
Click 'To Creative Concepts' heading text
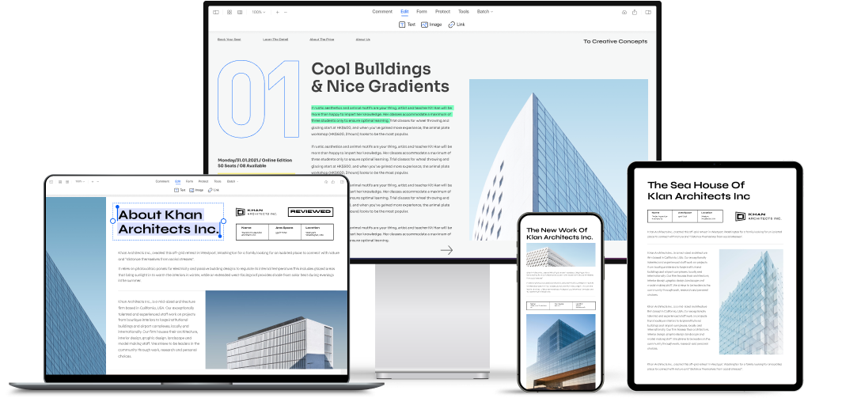click(x=616, y=41)
